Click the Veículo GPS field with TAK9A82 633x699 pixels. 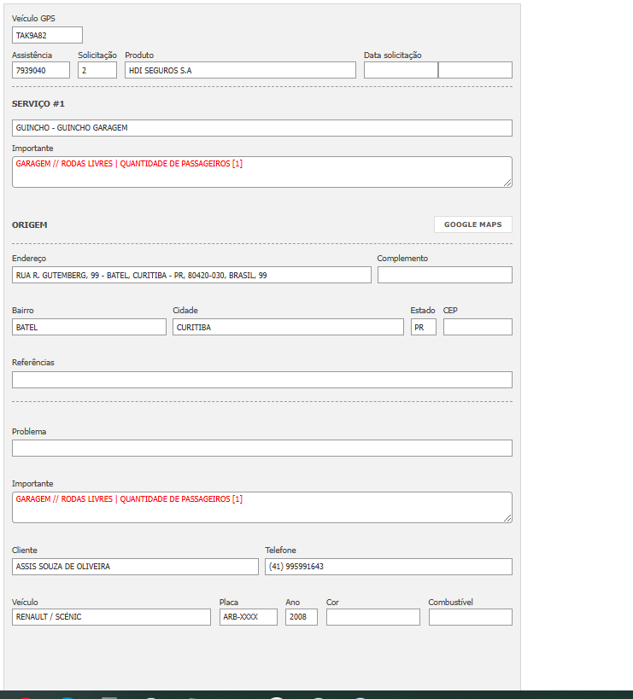tap(47, 35)
